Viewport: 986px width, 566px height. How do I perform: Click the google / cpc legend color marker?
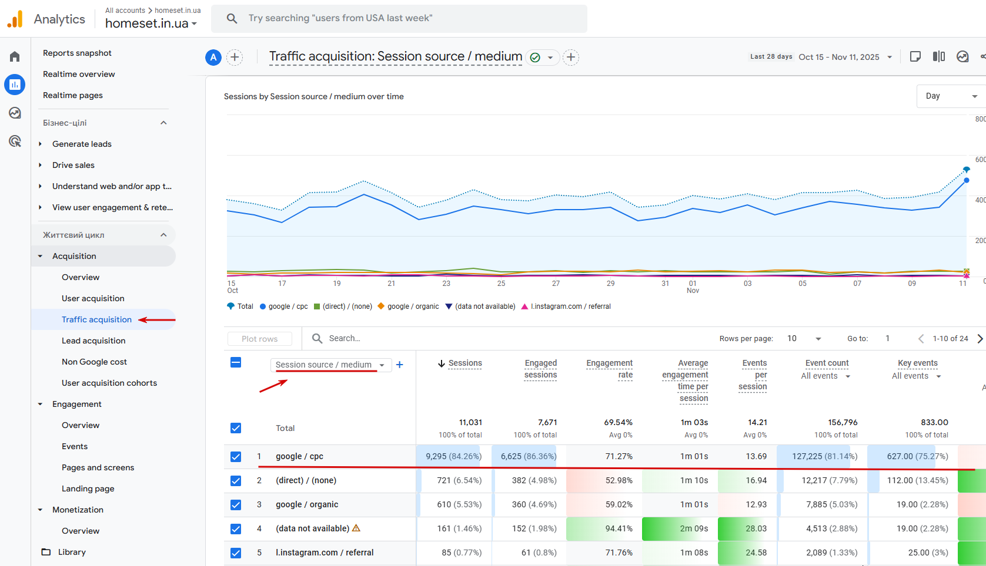pos(263,306)
